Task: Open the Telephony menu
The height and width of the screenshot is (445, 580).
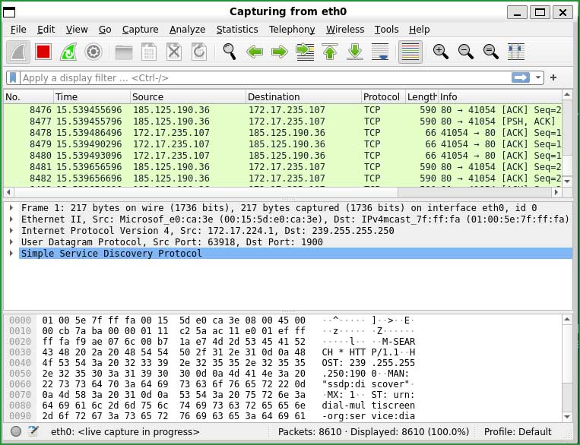Action: [292, 29]
